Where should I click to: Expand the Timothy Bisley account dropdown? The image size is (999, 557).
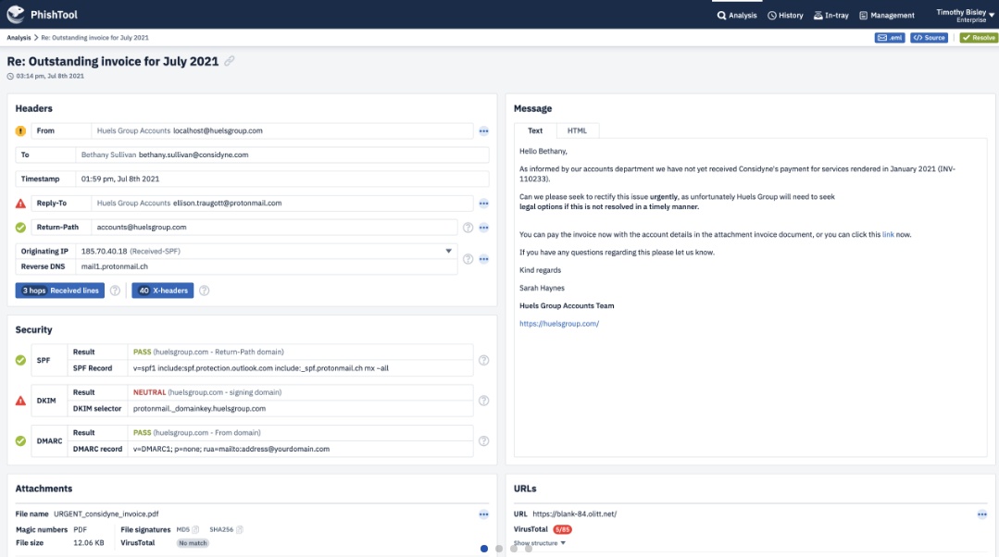pyautogui.click(x=965, y=16)
